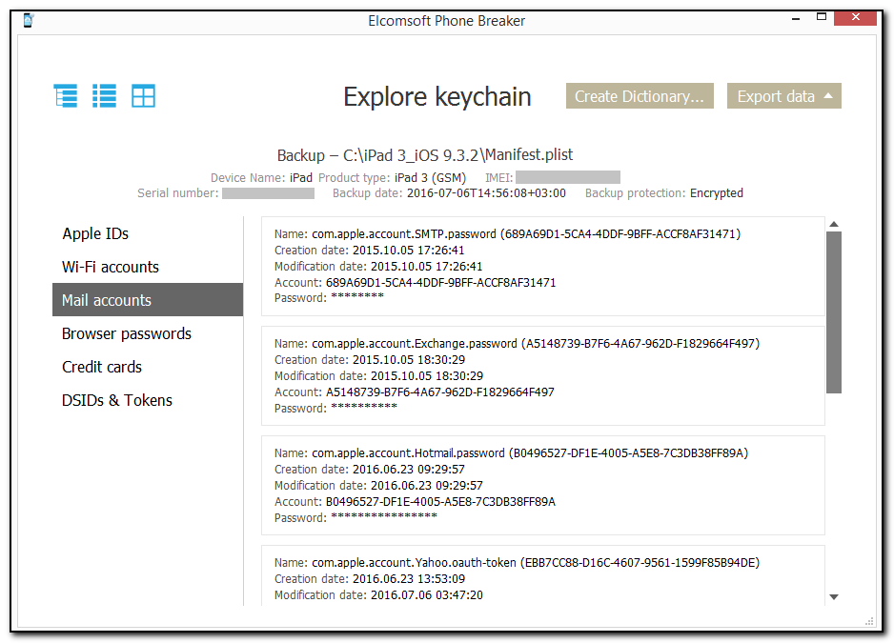Select the Apple IDs category
This screenshot has height=643, width=894.
pyautogui.click(x=95, y=233)
